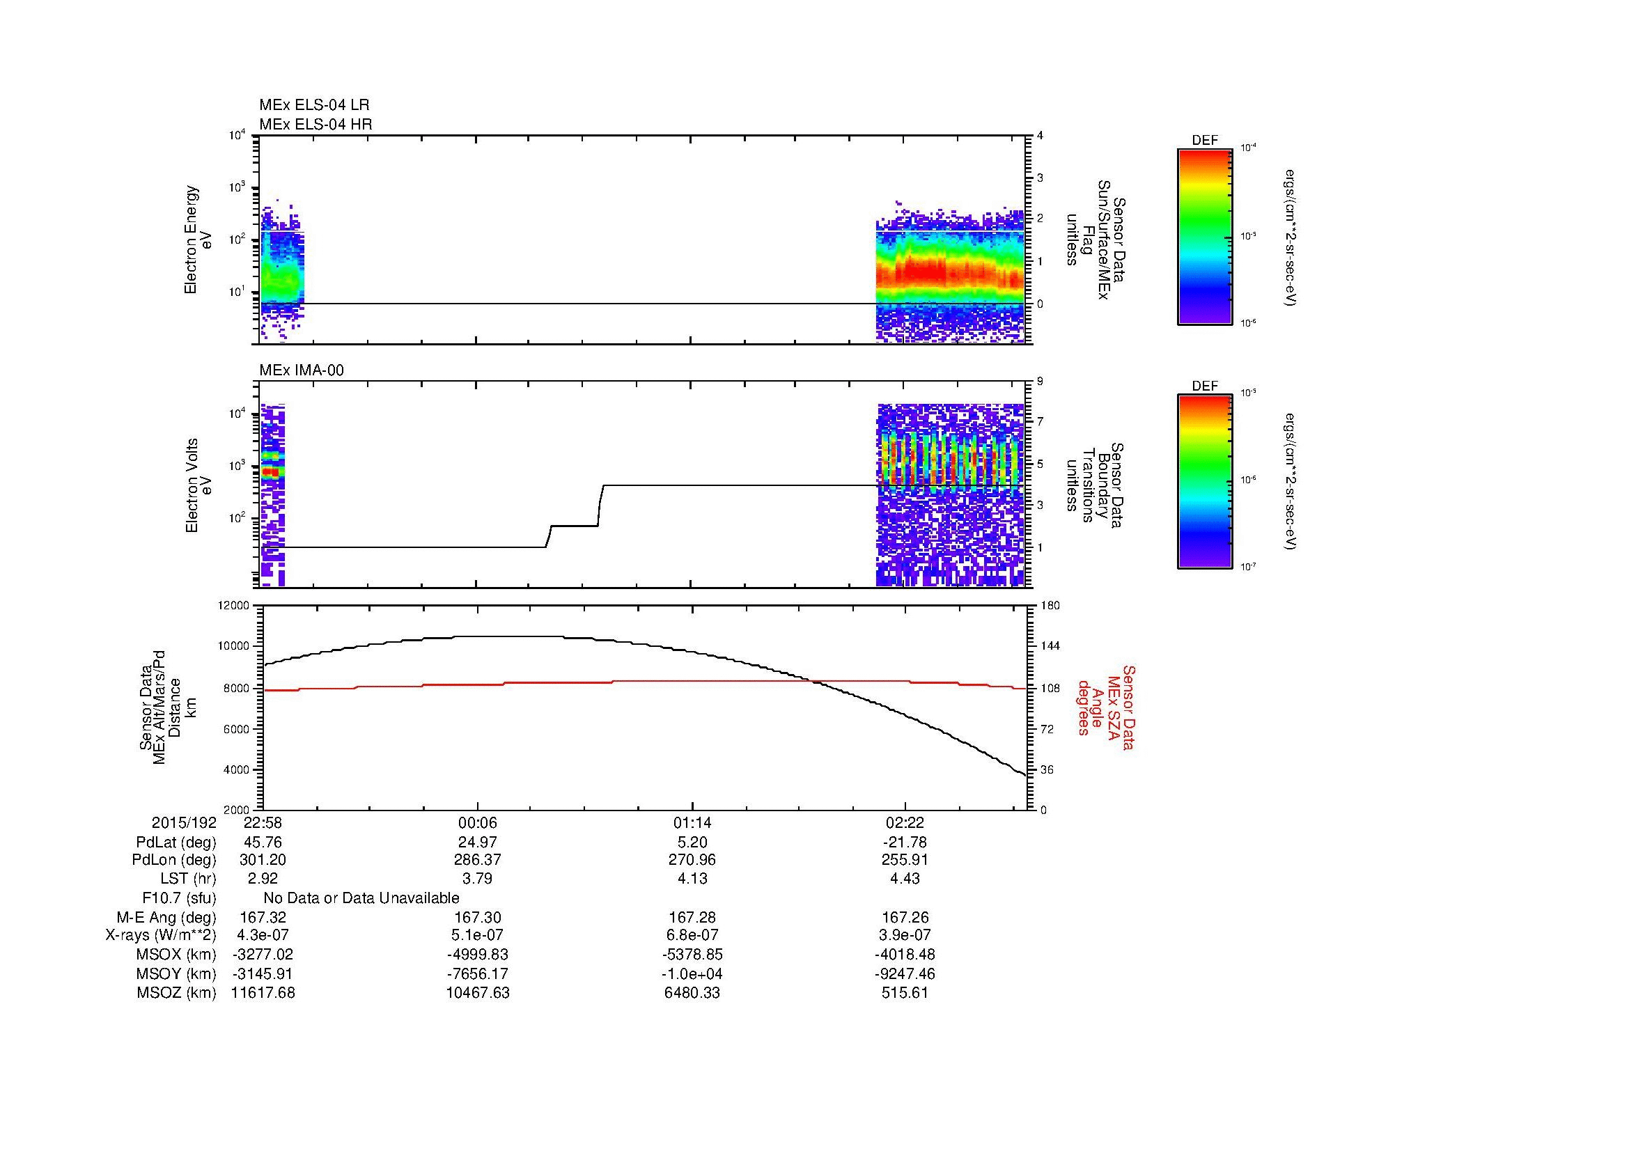The width and height of the screenshot is (1629, 1151).
Task: Click the M-E angle value '167.28'
Action: point(692,917)
